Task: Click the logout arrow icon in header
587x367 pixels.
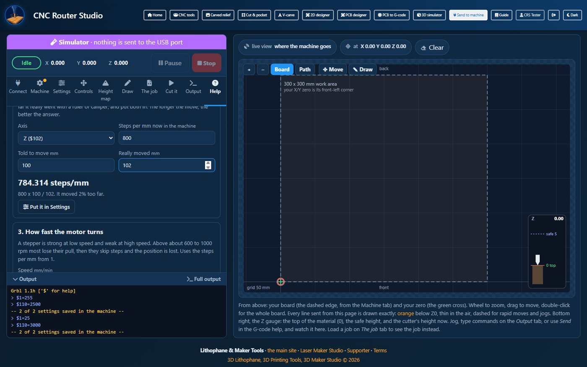Action: (x=554, y=15)
